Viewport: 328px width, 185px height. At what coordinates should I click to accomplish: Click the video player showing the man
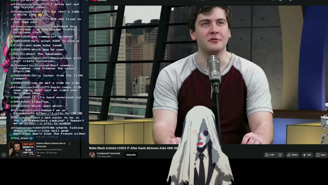208,75
